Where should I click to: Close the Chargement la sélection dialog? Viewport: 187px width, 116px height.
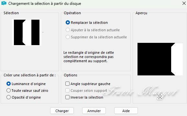pyautogui.click(x=184, y=3)
